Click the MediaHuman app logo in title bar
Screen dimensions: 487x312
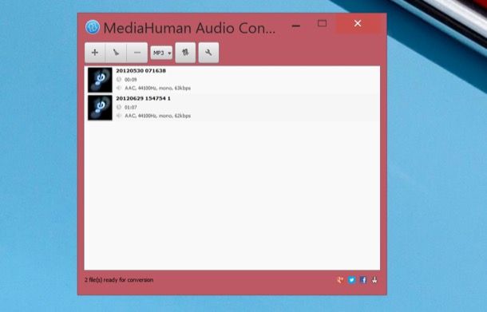coord(93,27)
